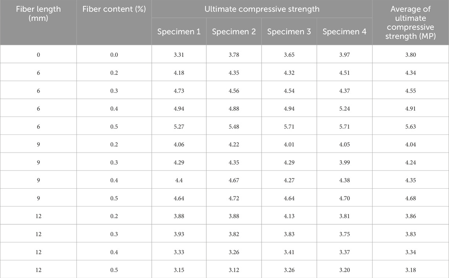Image resolution: width=449 pixels, height=278 pixels.
Task: Select the Specimen 2 column header
Action: click(x=234, y=32)
